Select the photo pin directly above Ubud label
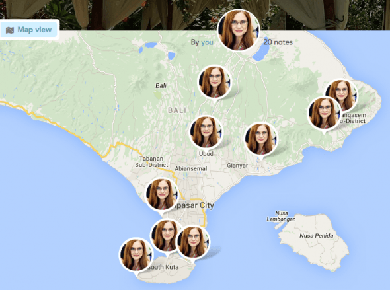The image size is (390, 290). click(x=206, y=132)
